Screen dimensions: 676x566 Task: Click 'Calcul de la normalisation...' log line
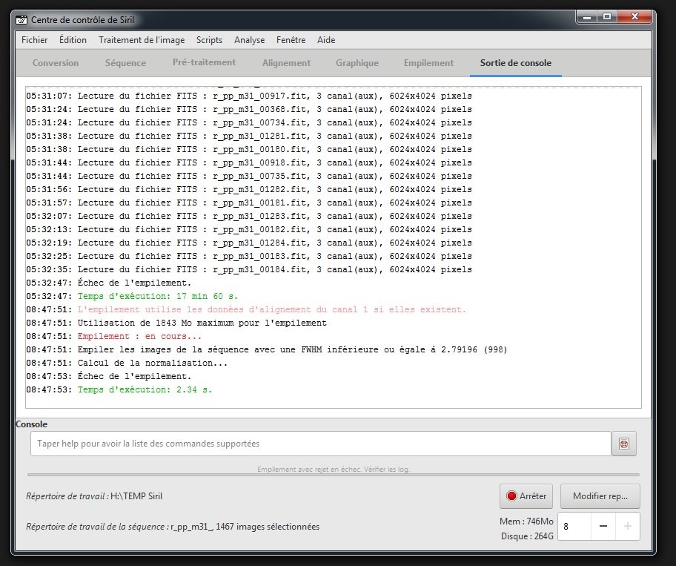(x=127, y=363)
